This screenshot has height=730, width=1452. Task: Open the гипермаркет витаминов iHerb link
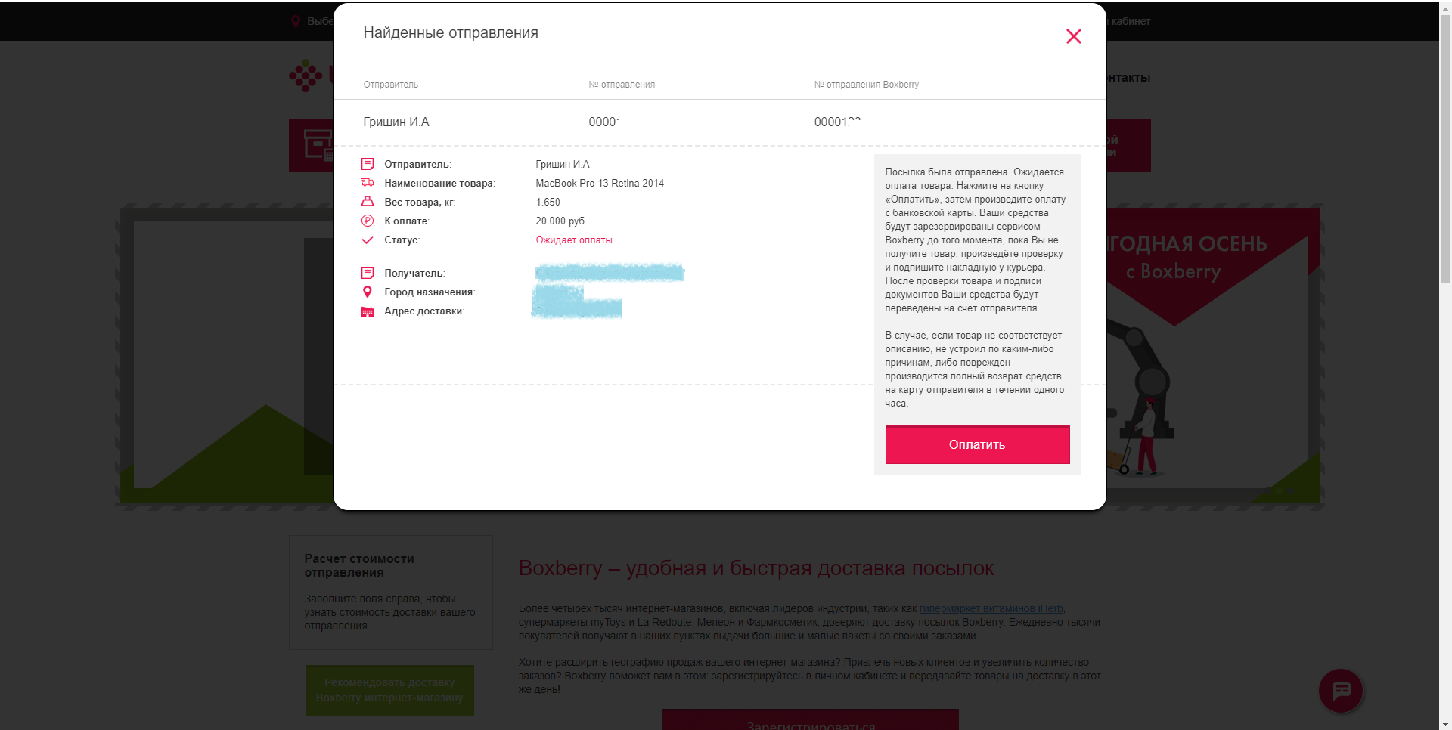point(991,608)
